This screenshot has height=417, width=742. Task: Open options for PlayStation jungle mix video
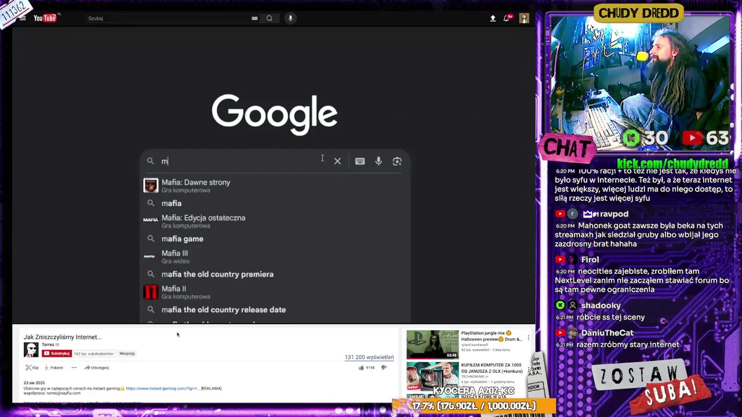pos(528,338)
